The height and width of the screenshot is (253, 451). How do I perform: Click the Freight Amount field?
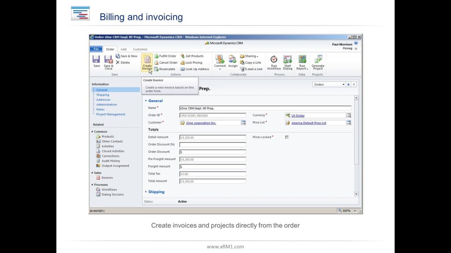213,166
